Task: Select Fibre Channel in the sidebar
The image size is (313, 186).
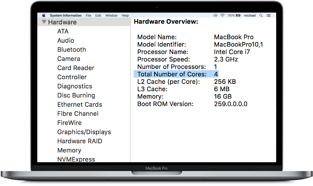Action: (x=78, y=114)
